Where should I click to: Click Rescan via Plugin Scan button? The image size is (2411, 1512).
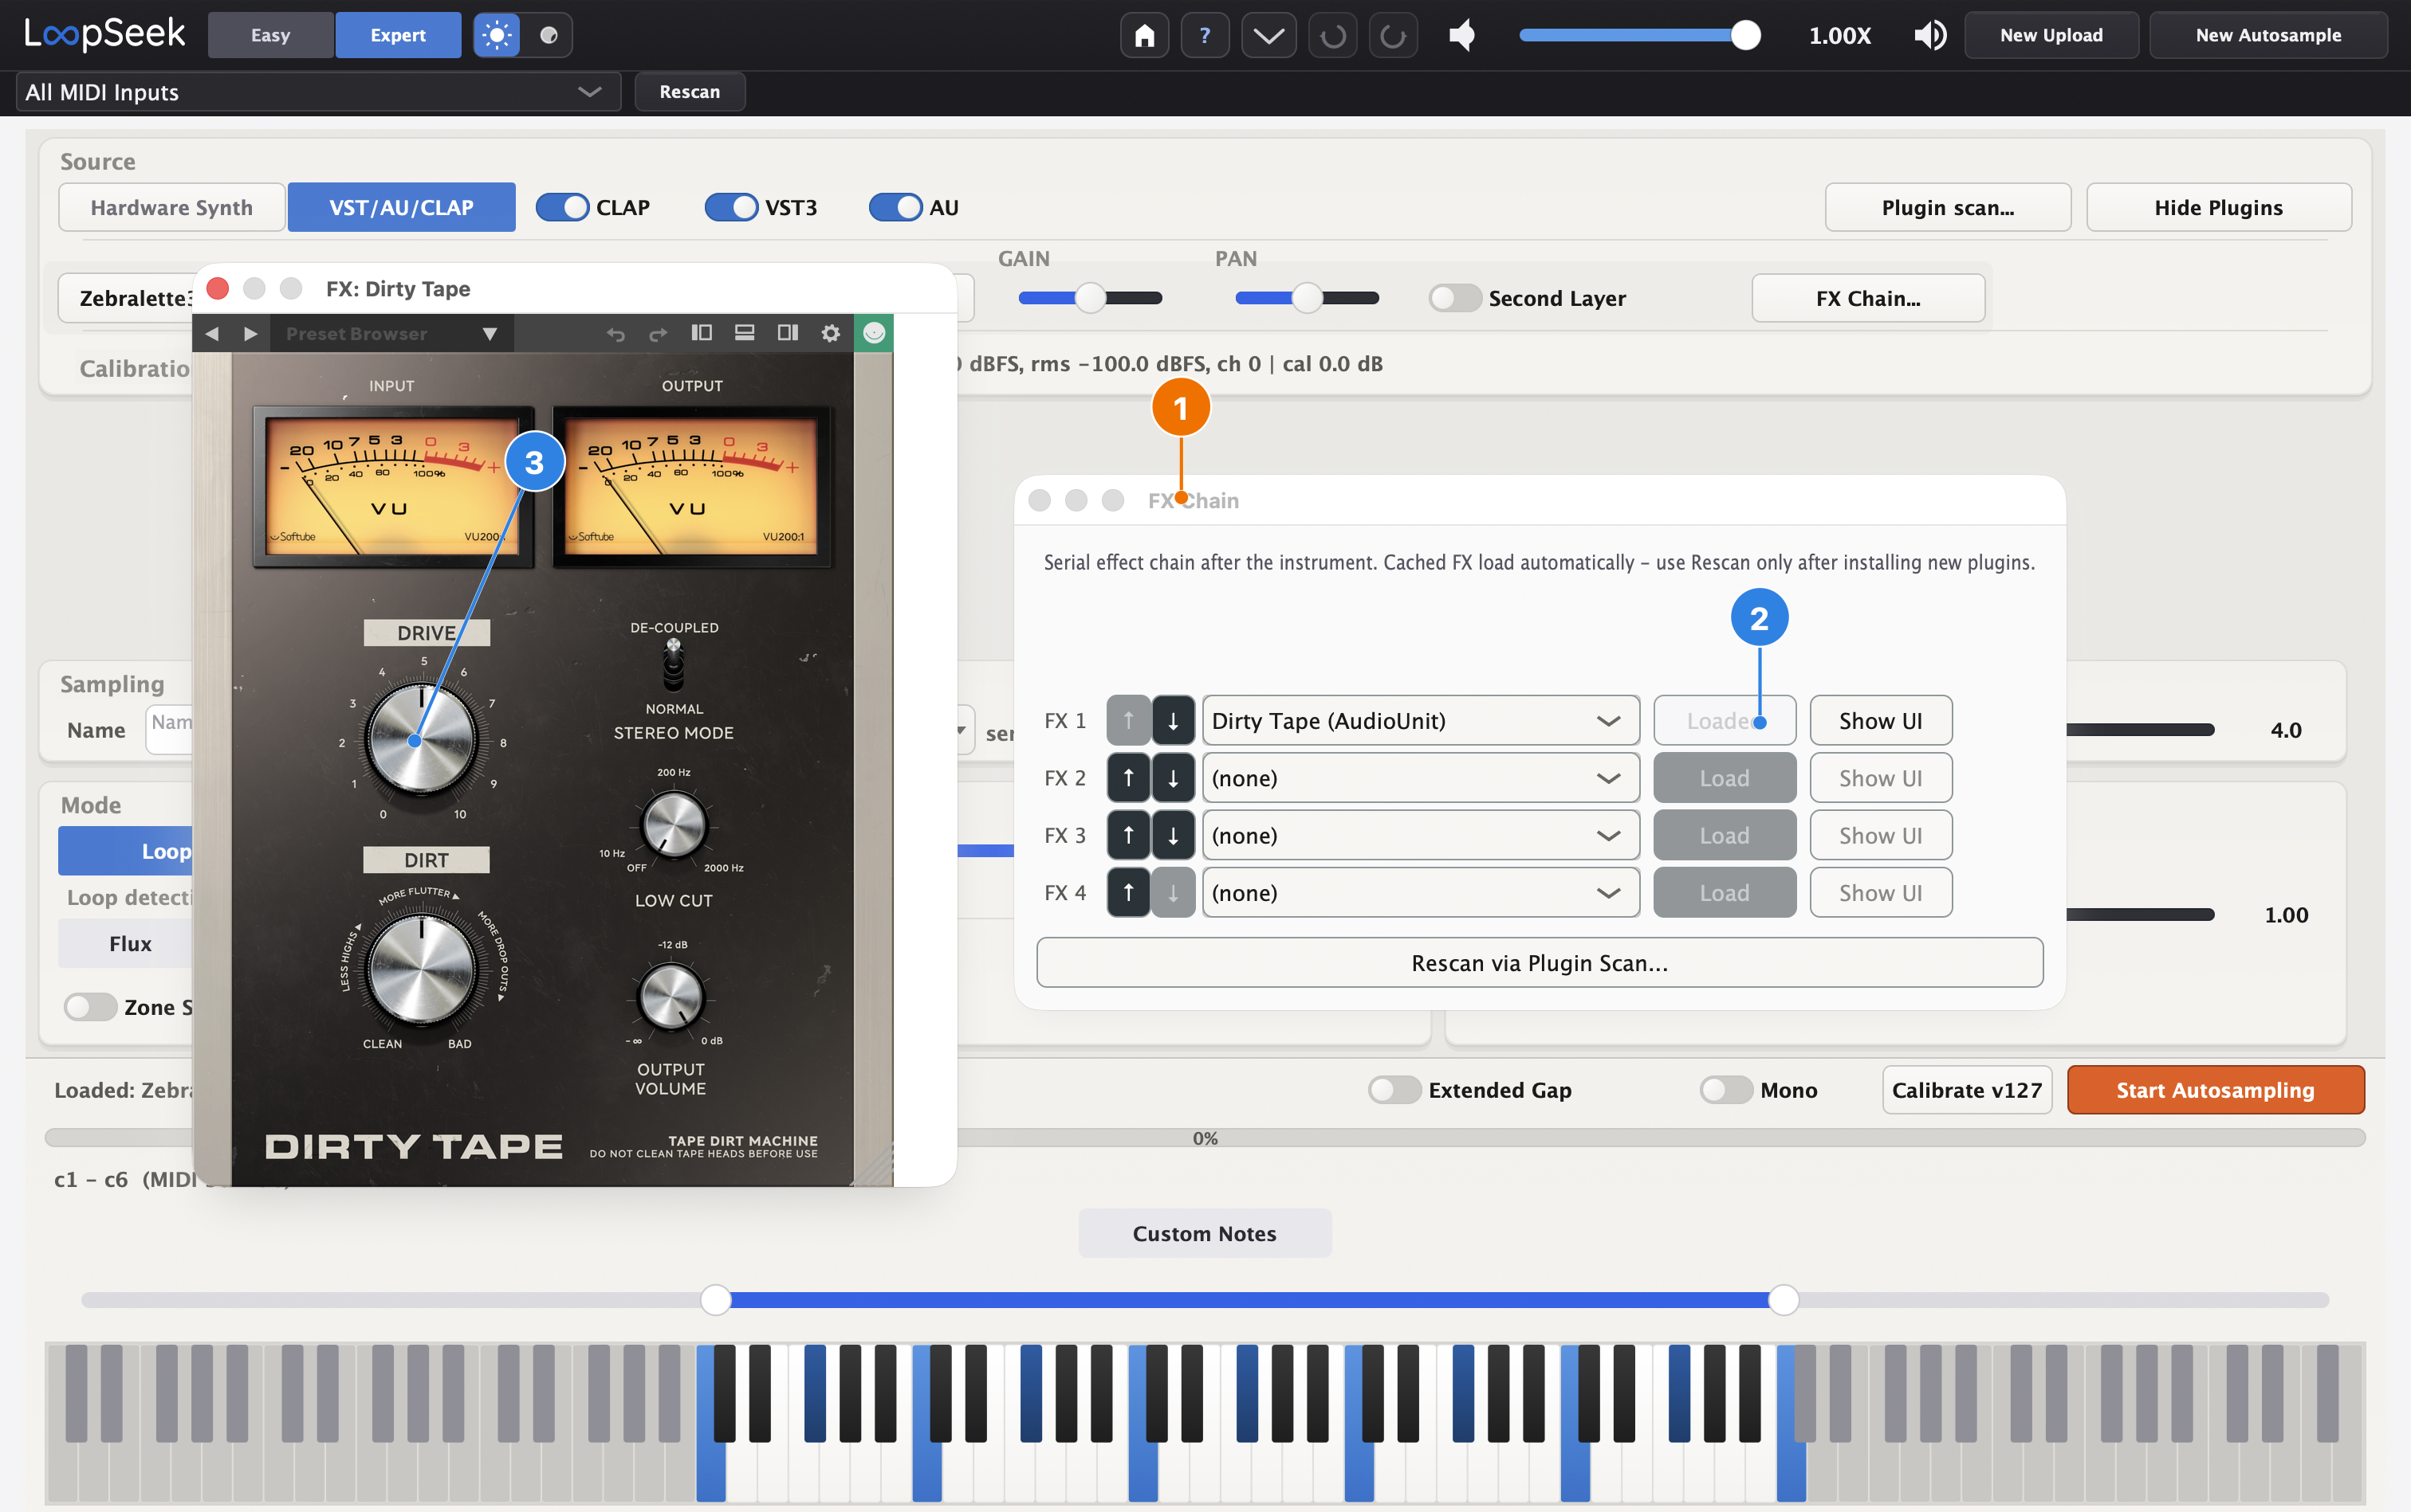1538,963
